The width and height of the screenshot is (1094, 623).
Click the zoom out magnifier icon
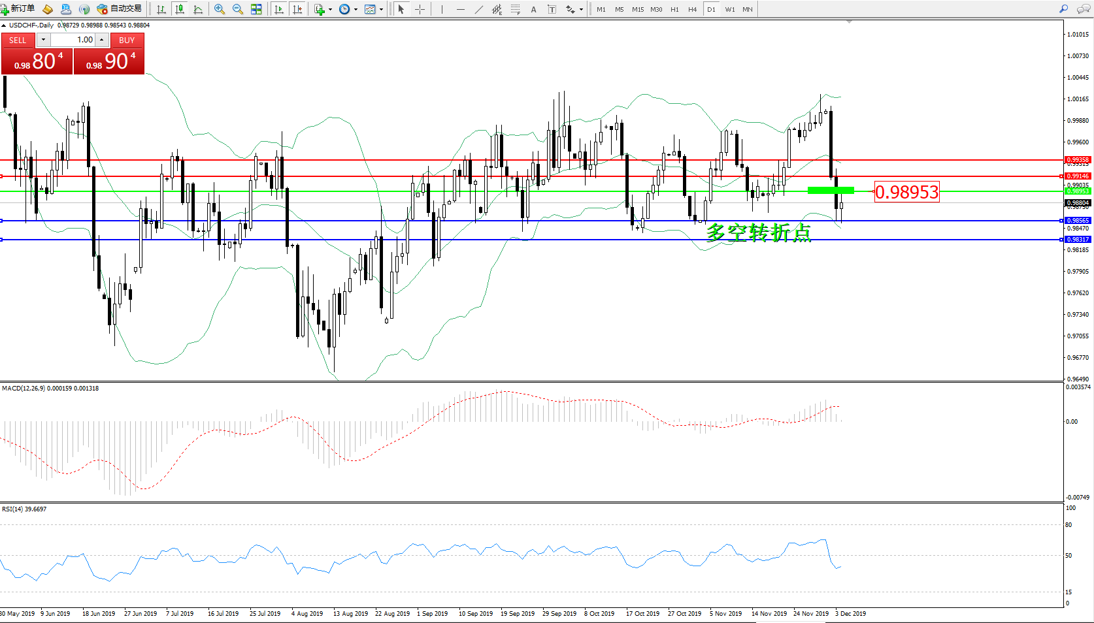pos(238,9)
